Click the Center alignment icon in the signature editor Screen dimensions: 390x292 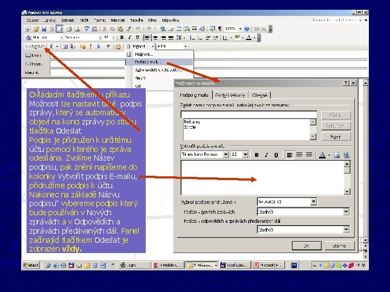(299, 155)
